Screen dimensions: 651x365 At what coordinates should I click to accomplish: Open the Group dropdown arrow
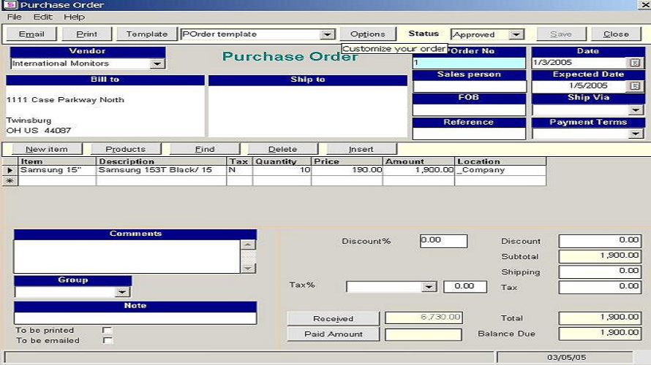point(121,292)
